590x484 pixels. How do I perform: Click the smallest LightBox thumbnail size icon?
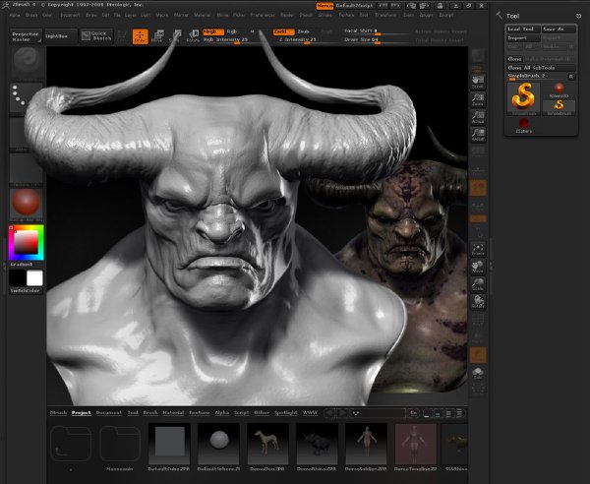pos(427,413)
